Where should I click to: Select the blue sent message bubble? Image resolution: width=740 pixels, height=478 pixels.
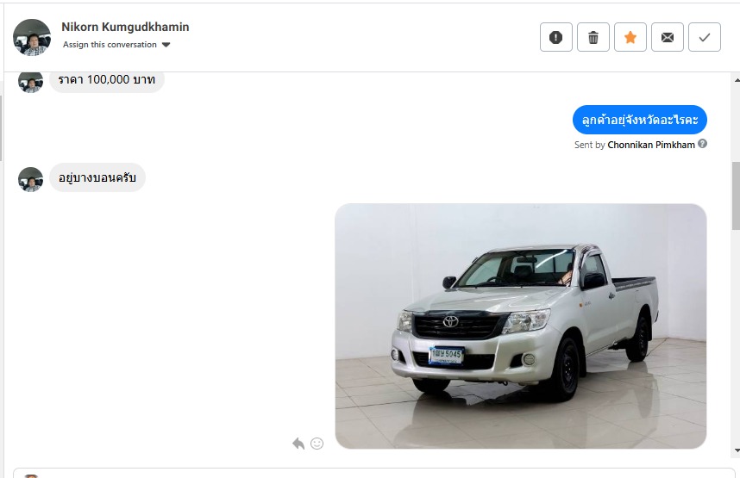(x=639, y=120)
